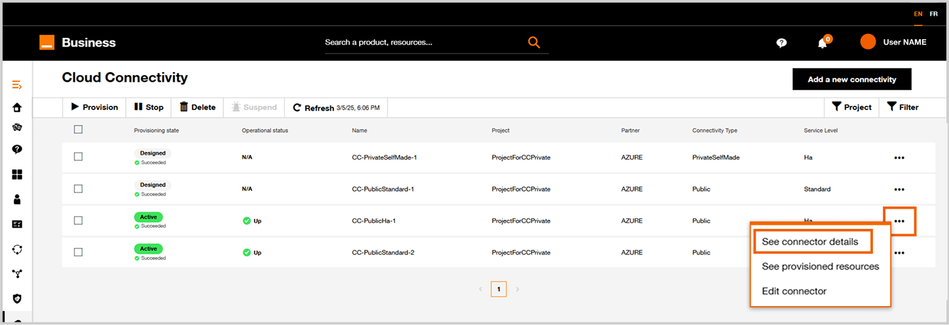Open the notifications bell icon

(x=823, y=43)
